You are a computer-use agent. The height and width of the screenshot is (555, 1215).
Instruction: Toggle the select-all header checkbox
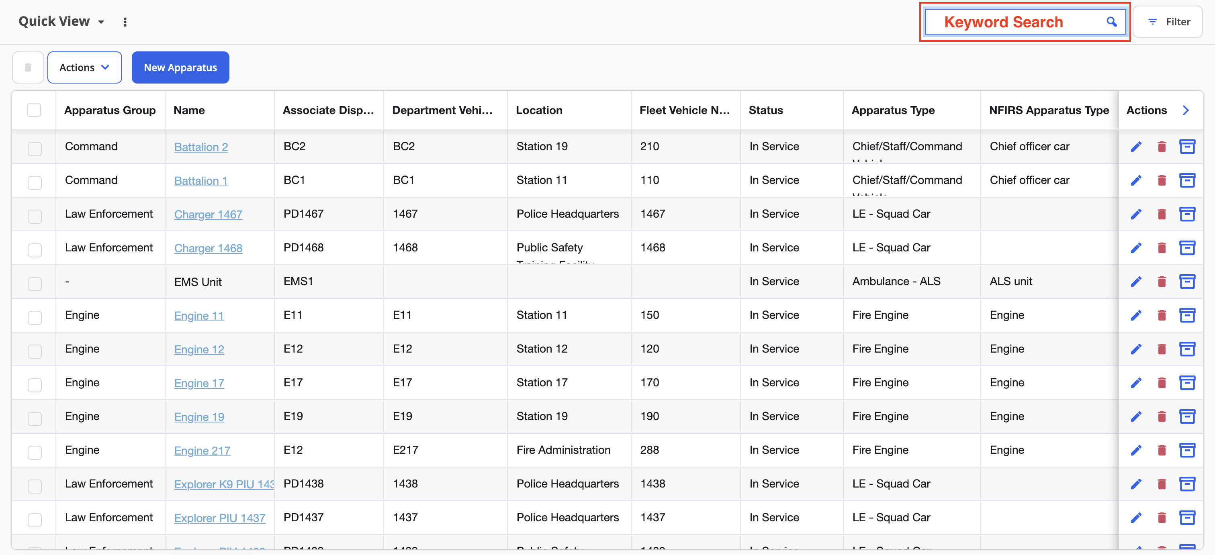[x=34, y=110]
